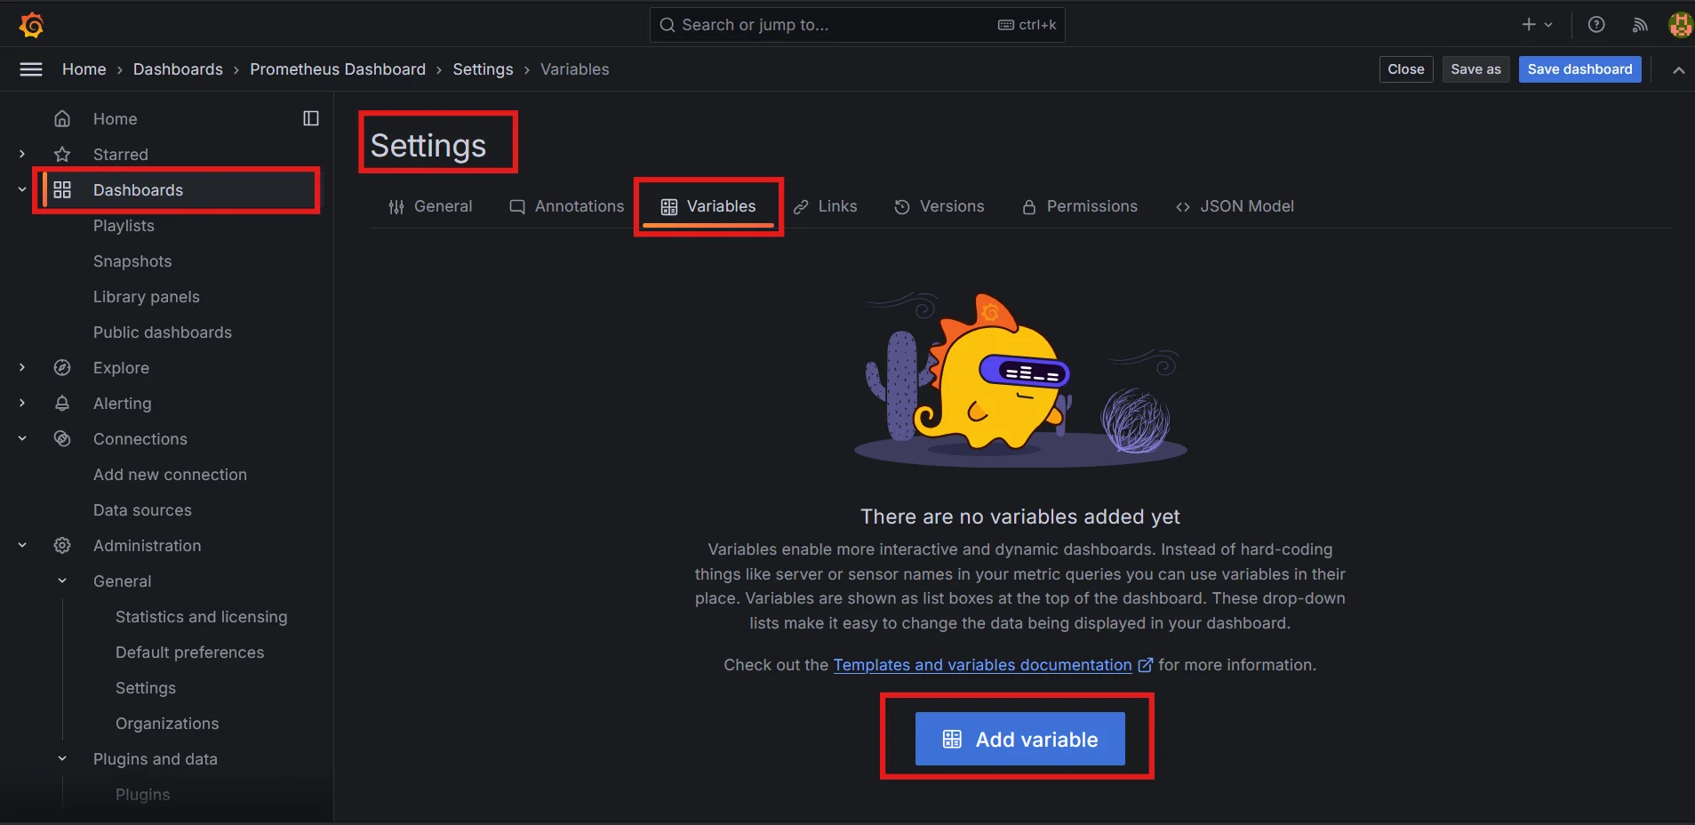Viewport: 1695px width, 825px height.
Task: Switch to the General settings tab
Action: (430, 206)
